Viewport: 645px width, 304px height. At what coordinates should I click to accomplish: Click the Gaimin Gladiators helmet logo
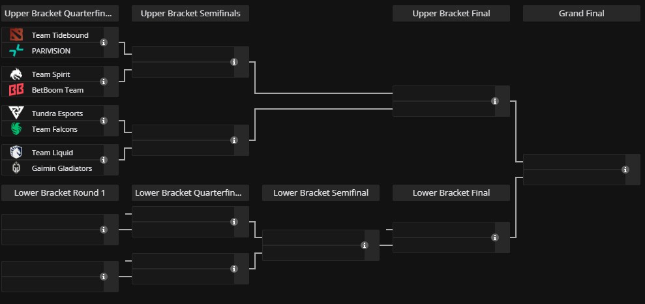pos(16,168)
